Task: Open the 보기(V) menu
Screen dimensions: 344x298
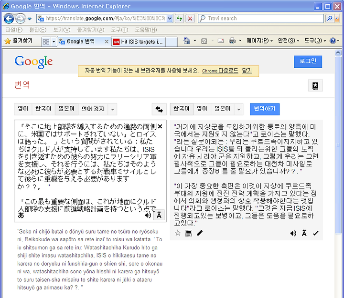Action: [x=62, y=30]
